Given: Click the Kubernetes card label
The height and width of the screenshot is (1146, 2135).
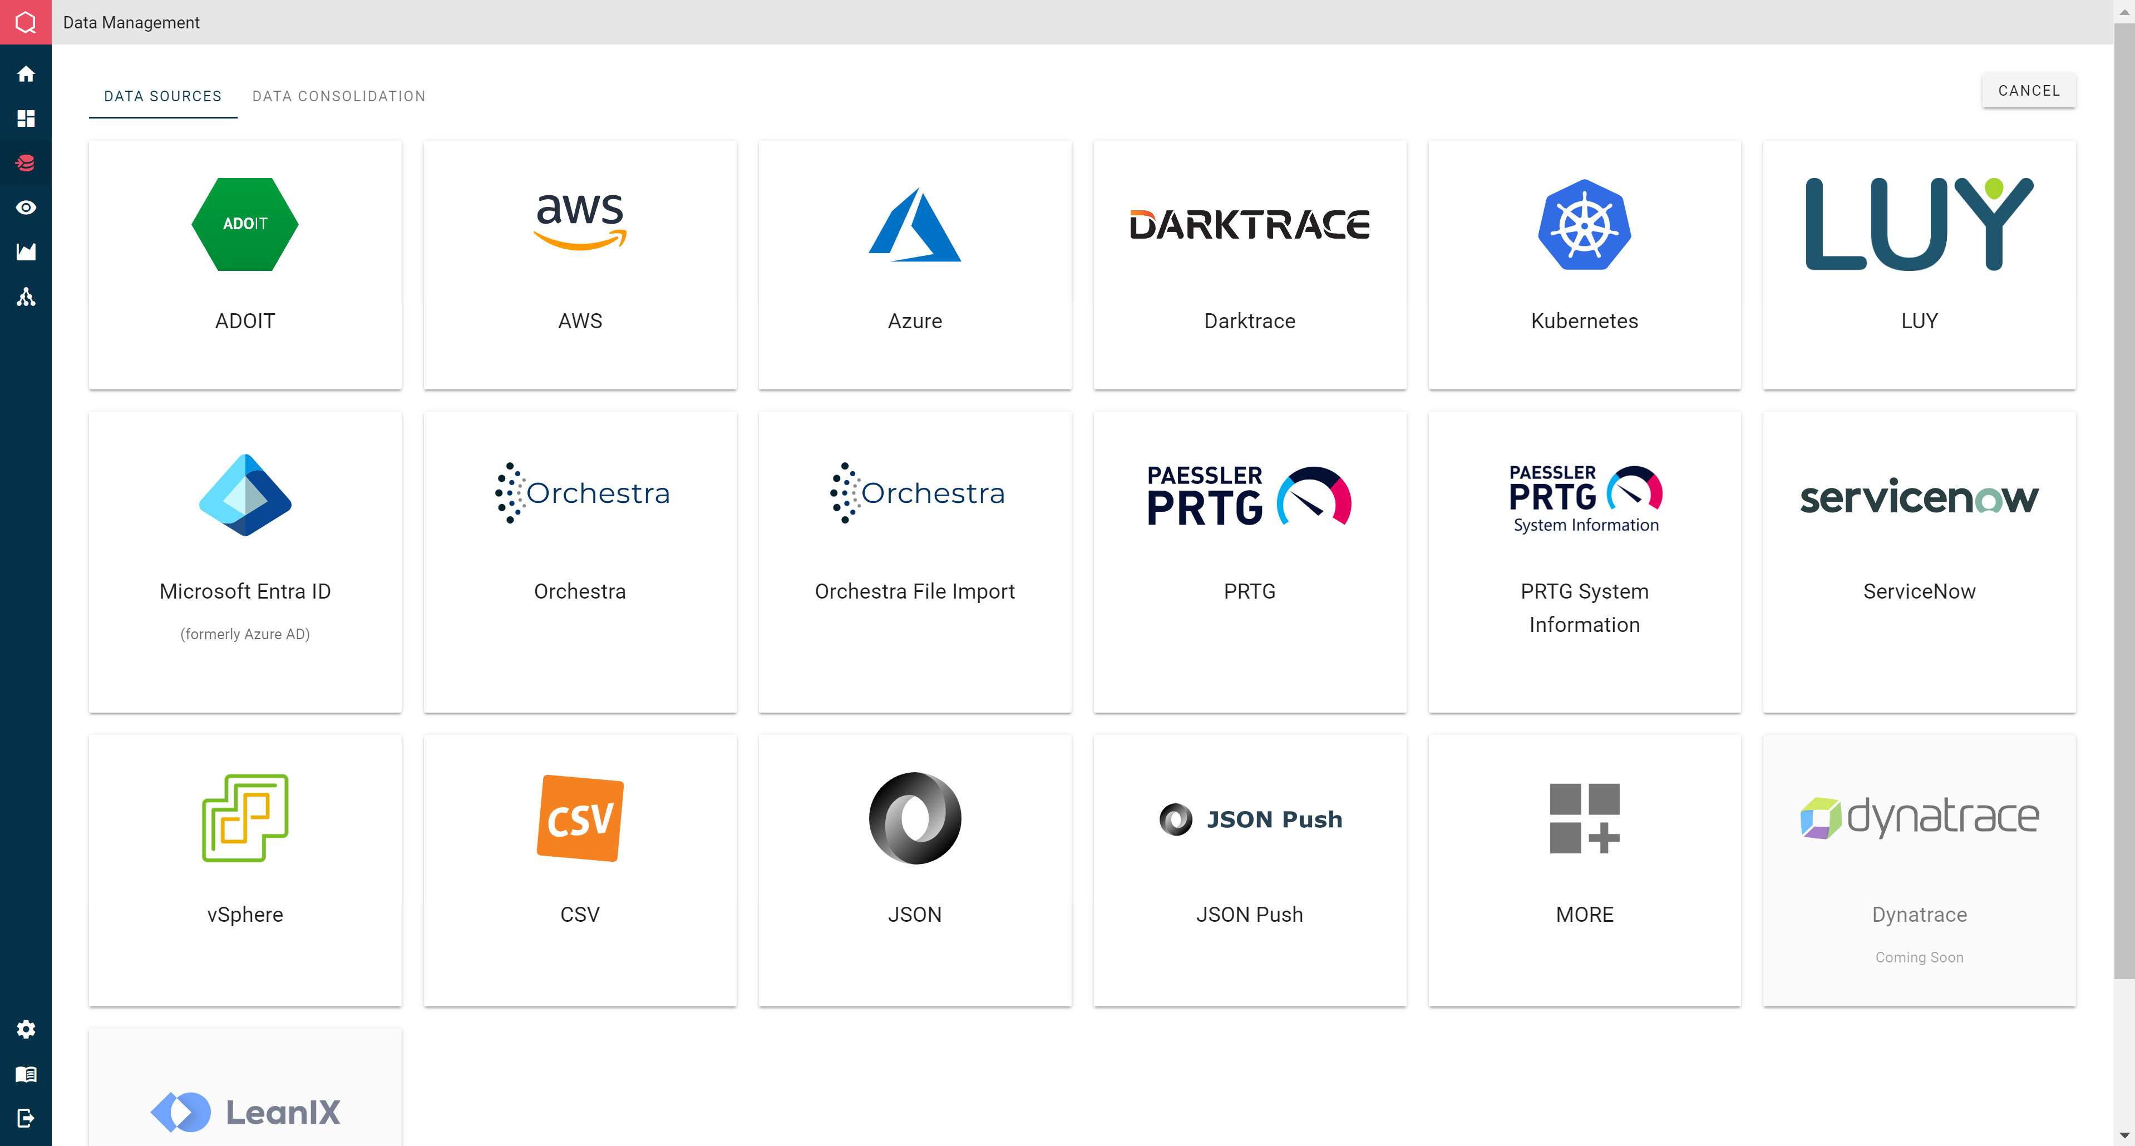Looking at the screenshot, I should coord(1585,322).
